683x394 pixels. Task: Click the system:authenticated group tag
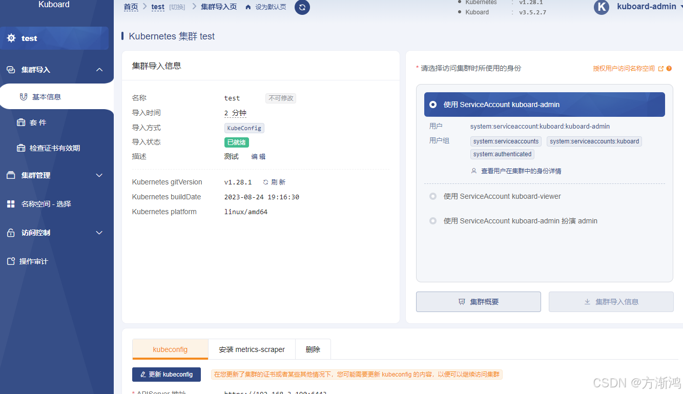tap(502, 154)
